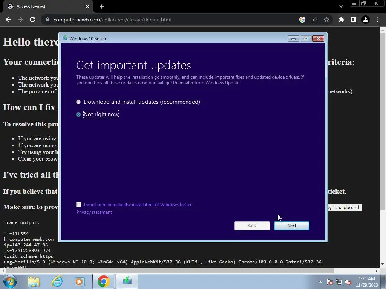The width and height of the screenshot is (386, 289).
Task: Close the Windows 10 Setup dialog
Action: coord(318,39)
